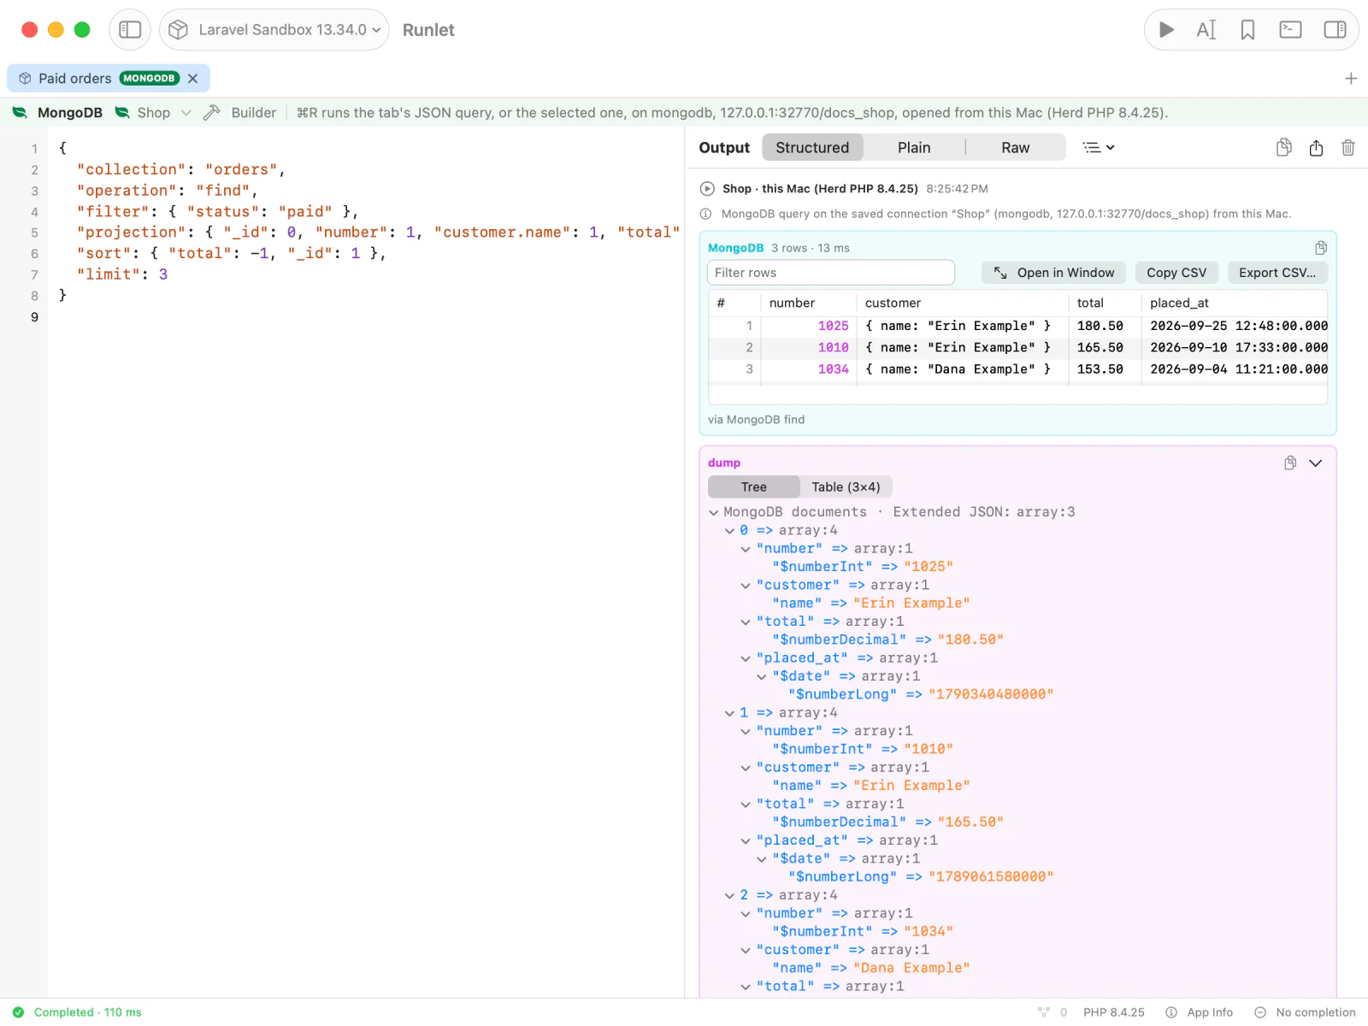Screen dimensions: 1368x1026
Task: Select the Table (3×4) dump view
Action: [846, 487]
